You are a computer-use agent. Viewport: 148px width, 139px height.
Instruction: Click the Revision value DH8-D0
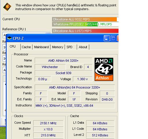pyautogui.click(x=107, y=99)
